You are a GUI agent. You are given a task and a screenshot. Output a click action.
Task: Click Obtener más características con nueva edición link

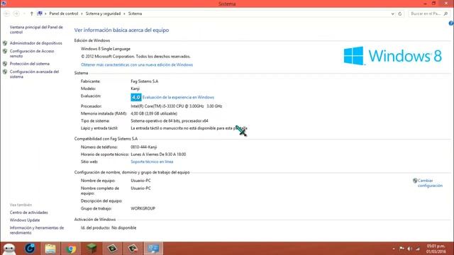(137, 64)
